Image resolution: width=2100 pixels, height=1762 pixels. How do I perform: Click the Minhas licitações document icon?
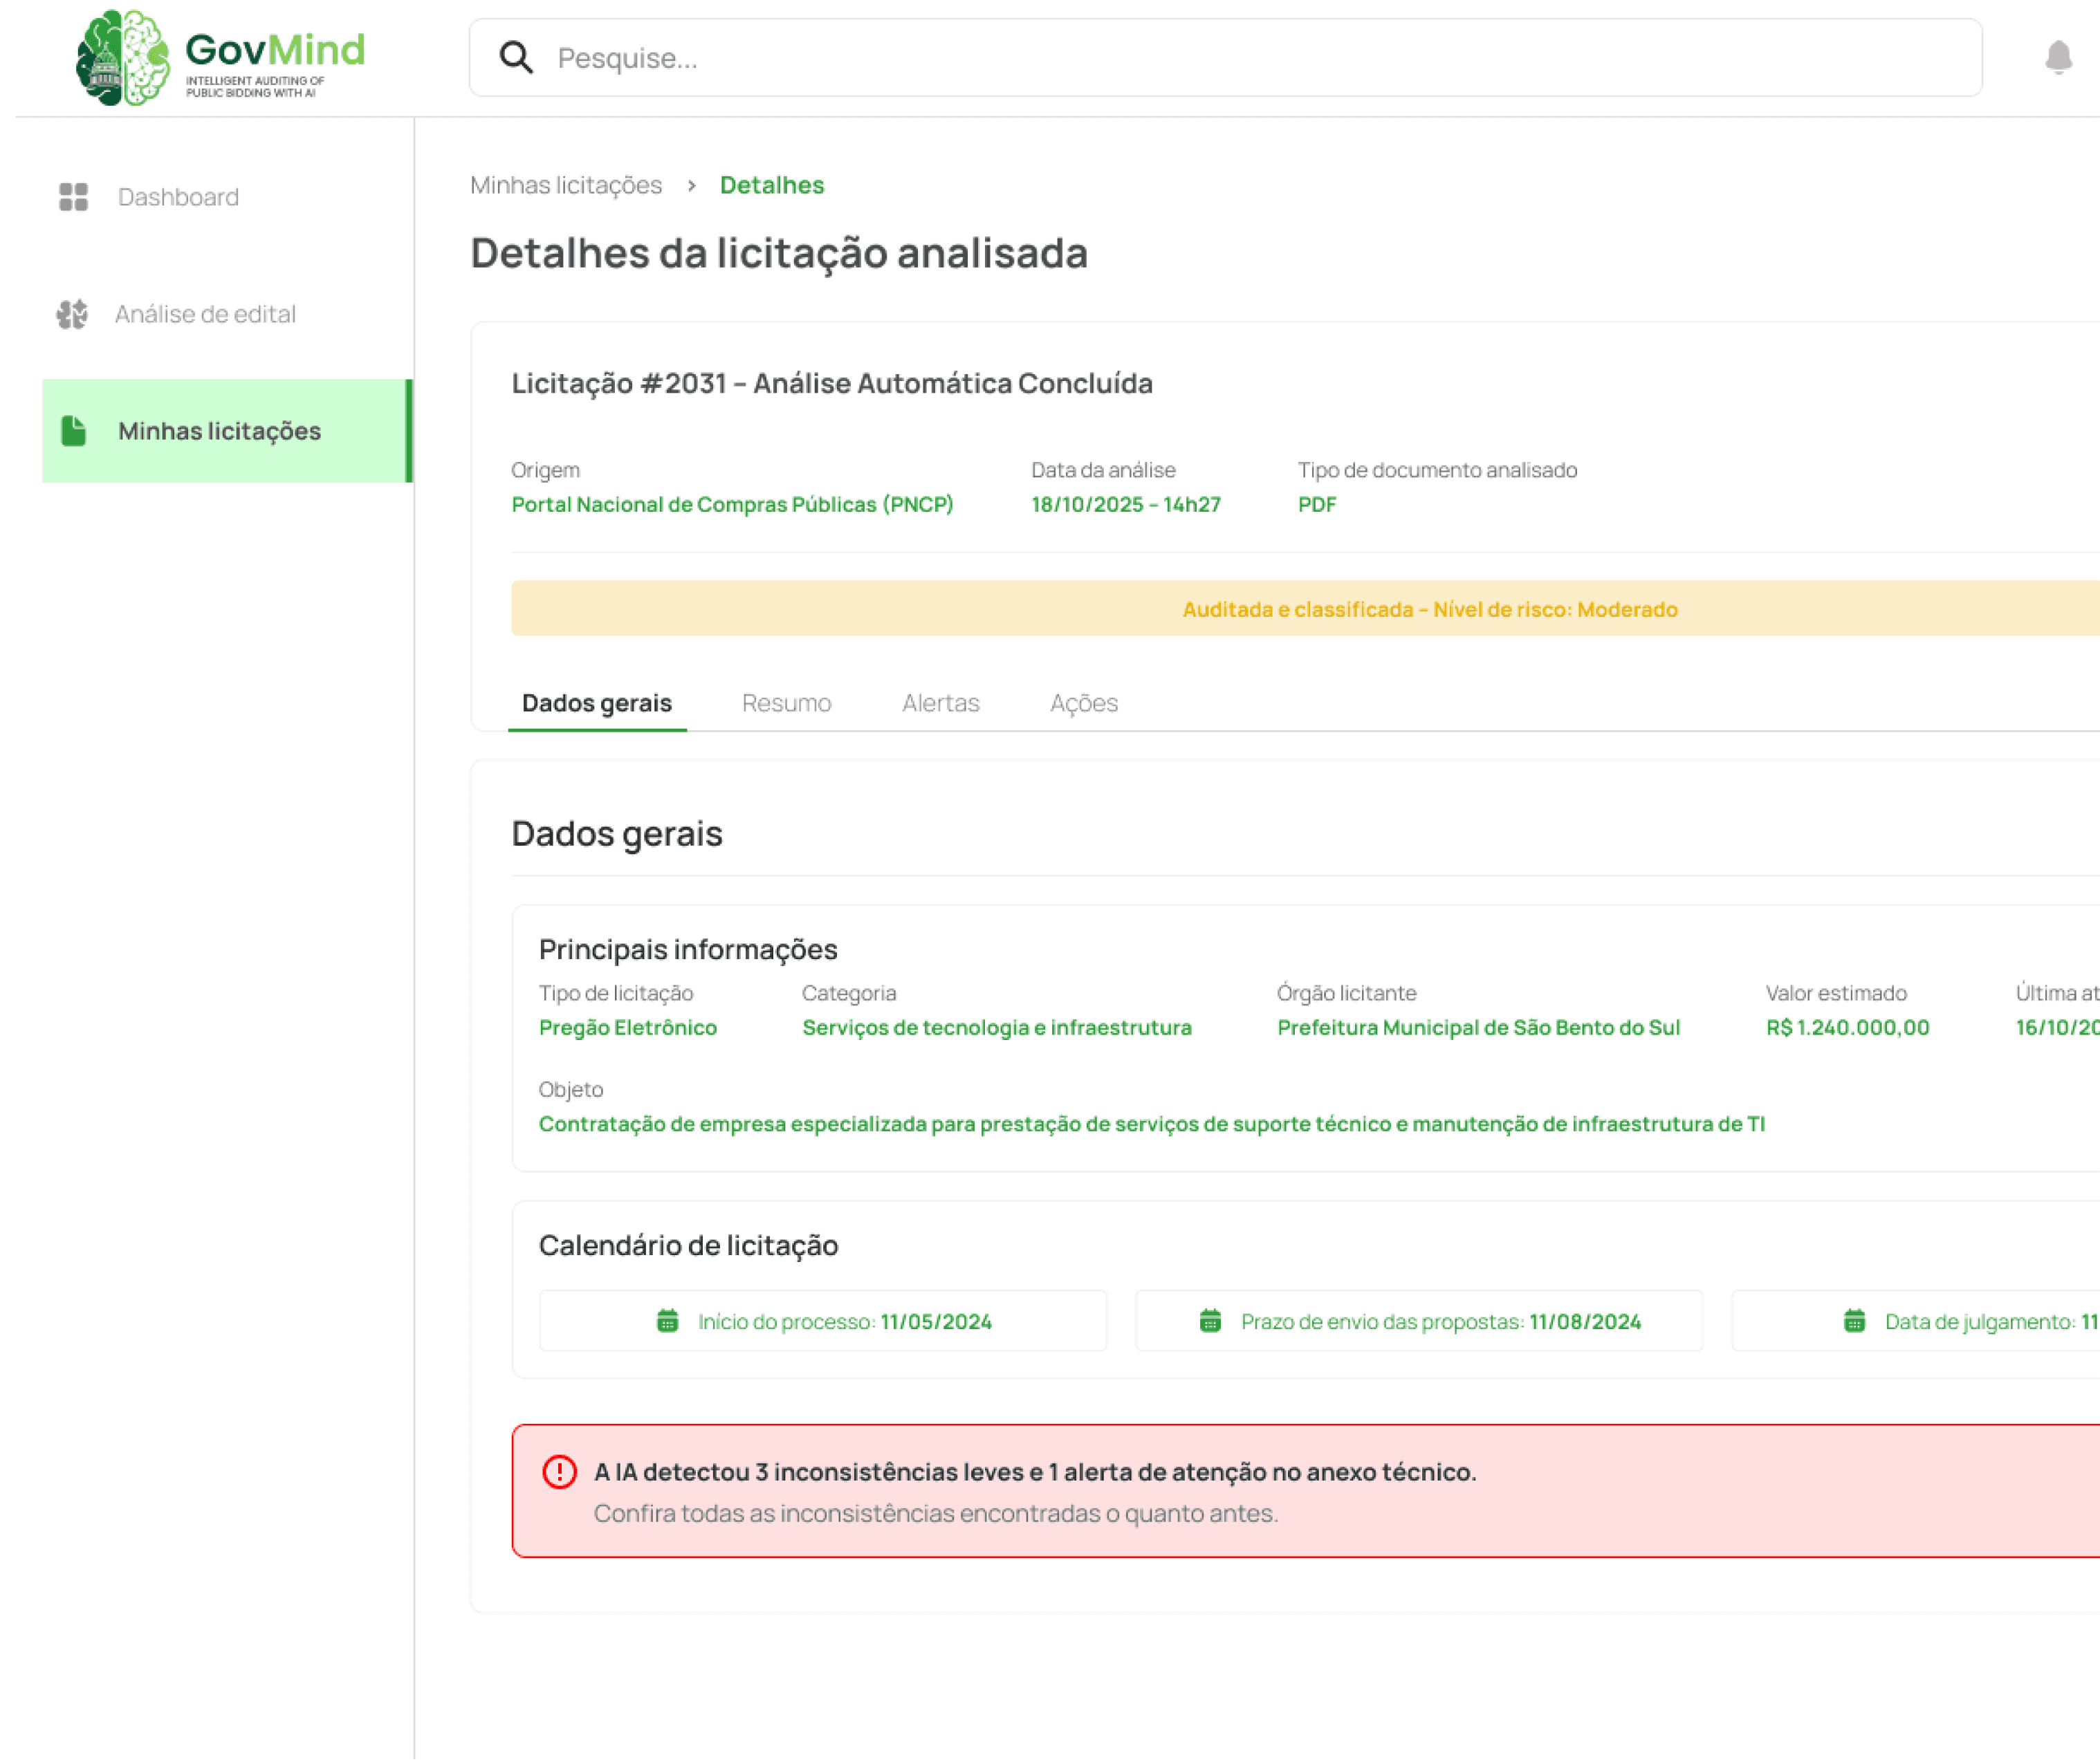pyautogui.click(x=73, y=431)
